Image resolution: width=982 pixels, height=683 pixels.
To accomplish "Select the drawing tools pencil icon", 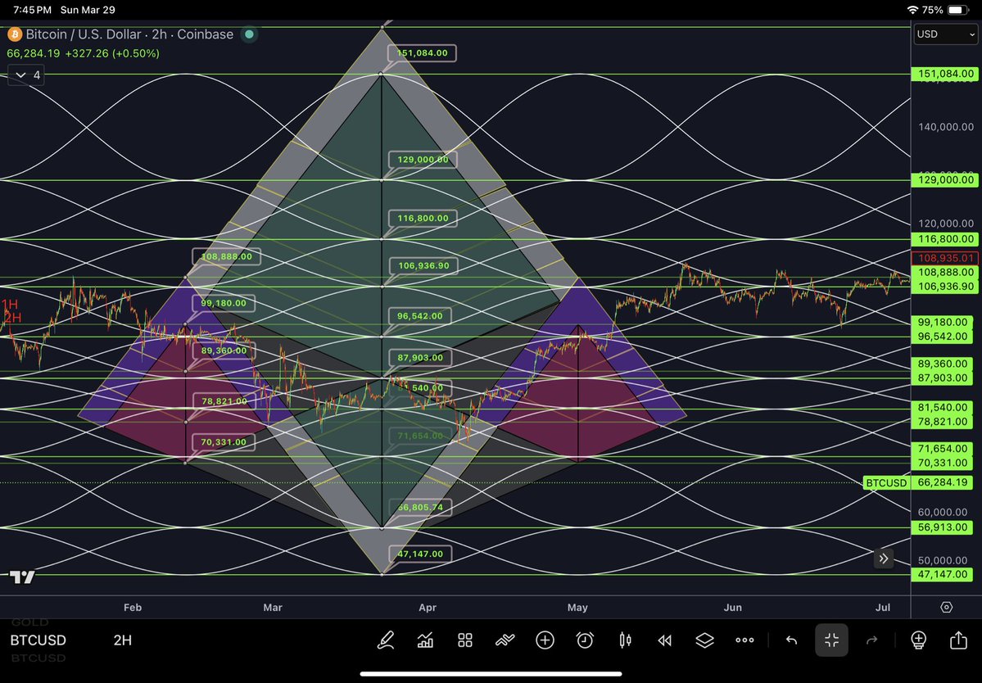I will click(x=386, y=640).
